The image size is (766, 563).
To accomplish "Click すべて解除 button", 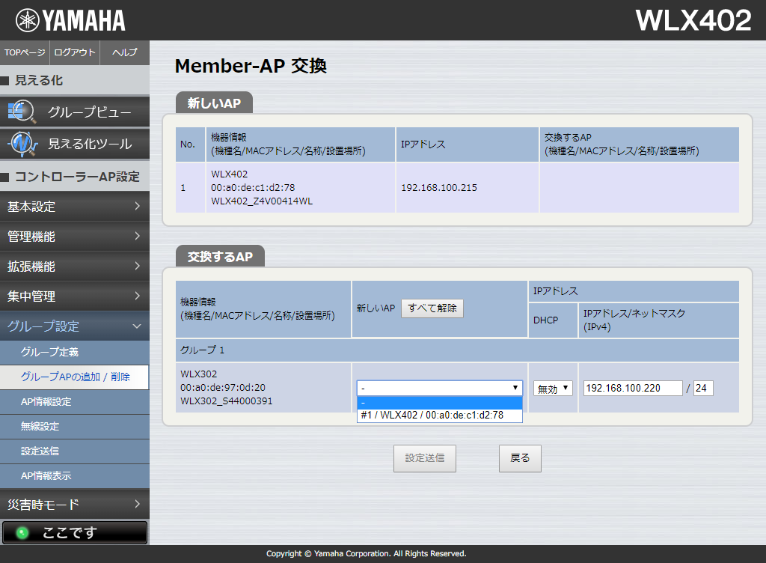I will (432, 308).
